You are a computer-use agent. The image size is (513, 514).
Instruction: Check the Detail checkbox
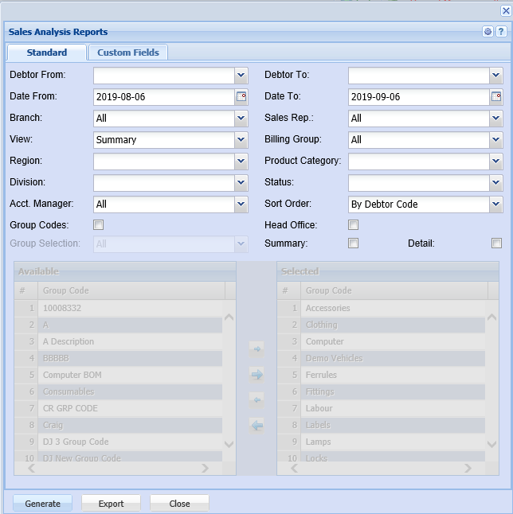tap(496, 243)
